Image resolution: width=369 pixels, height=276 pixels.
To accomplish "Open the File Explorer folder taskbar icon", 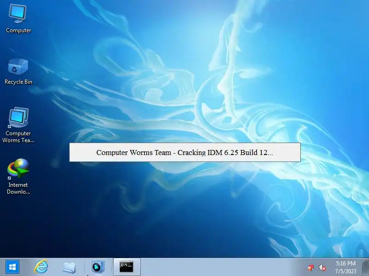I will point(69,267).
